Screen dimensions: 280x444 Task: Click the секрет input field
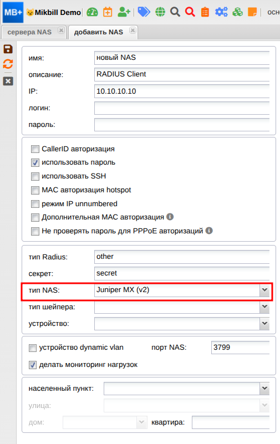click(x=182, y=273)
